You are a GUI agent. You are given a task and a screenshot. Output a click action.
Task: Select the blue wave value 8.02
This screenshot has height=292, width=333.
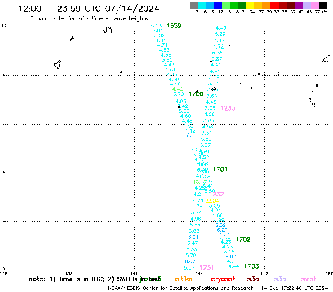coord(231,257)
